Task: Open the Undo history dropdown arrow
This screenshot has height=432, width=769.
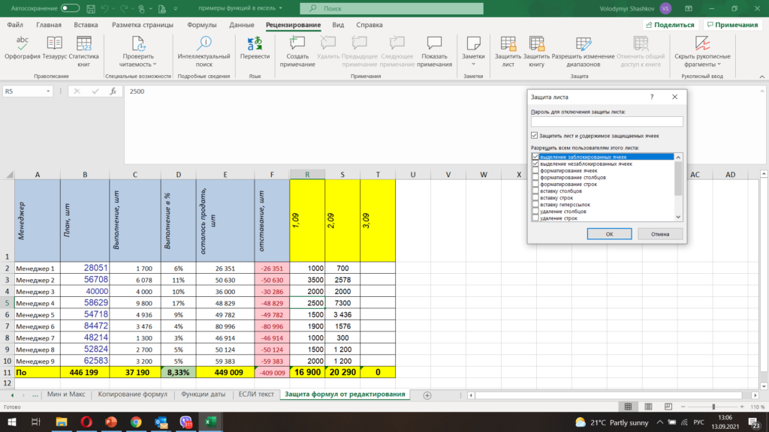Action: coord(114,8)
